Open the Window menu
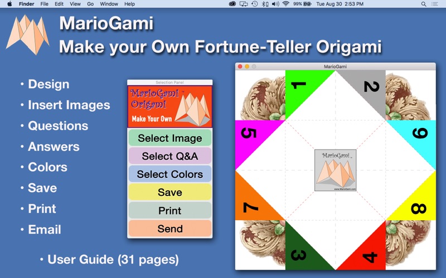The image size is (446, 278). point(109,4)
